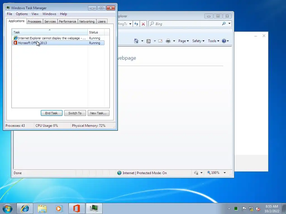Click the network tray icon
286x214 pixels.
click(x=251, y=209)
